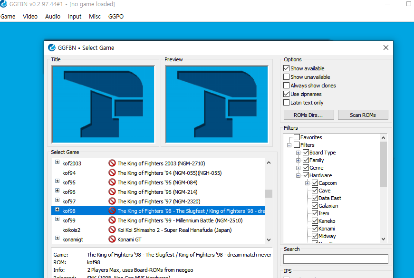Enable the Show unavailable option
The image size is (414, 278).
(x=286, y=77)
